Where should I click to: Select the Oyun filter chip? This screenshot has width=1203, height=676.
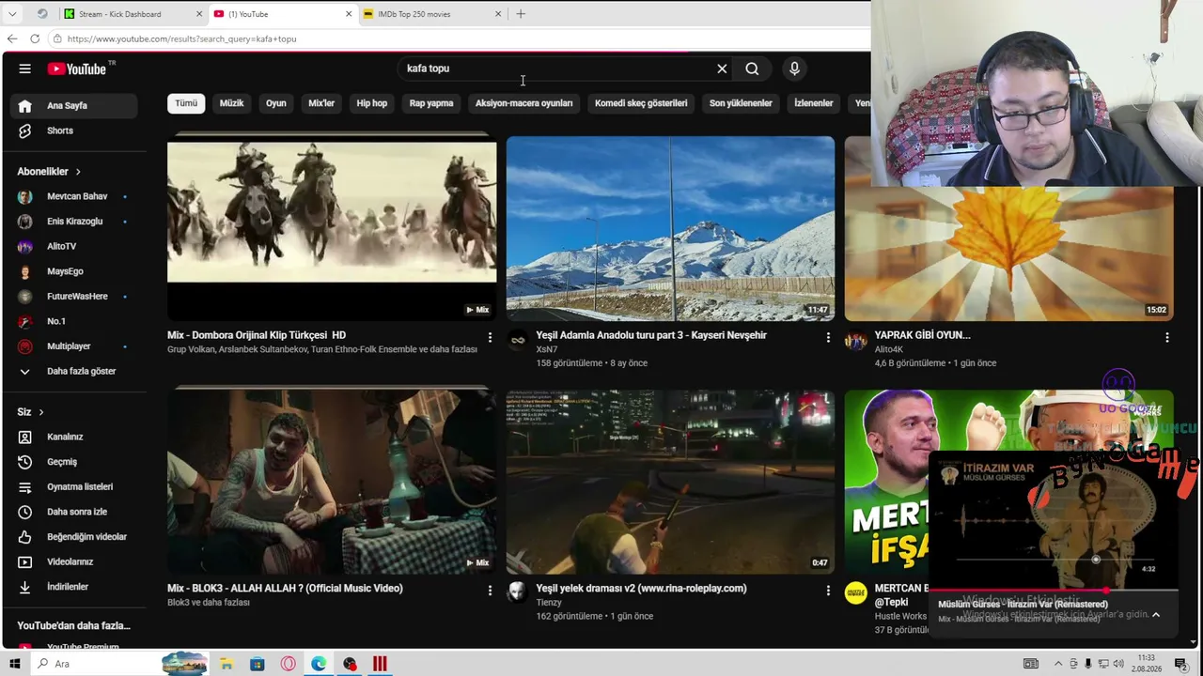click(275, 103)
